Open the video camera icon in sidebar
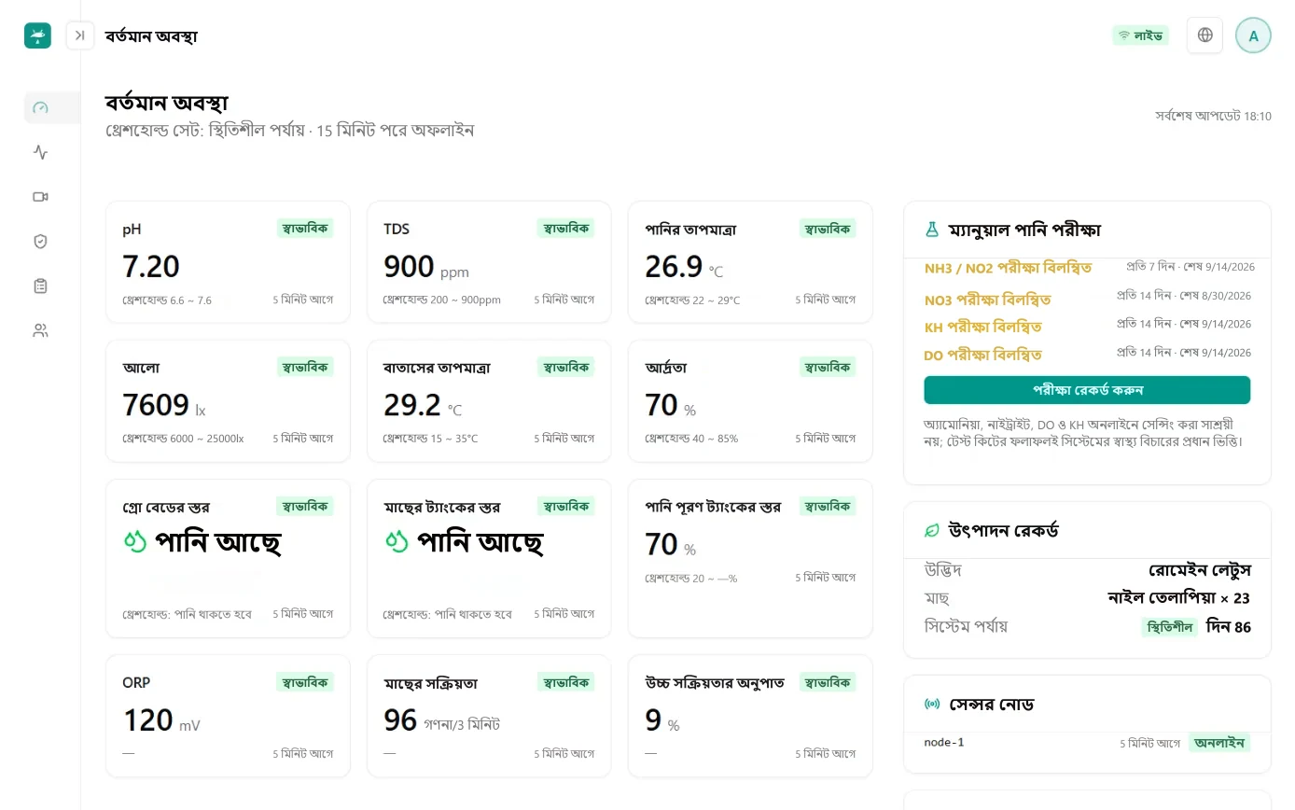Viewport: 1295px width, 810px height. coord(40,197)
